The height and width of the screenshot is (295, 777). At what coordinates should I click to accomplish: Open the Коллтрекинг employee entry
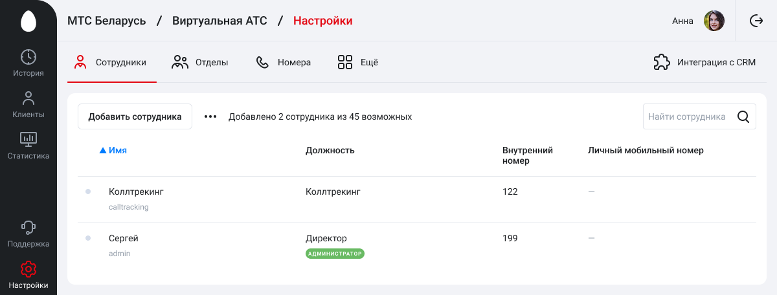(417, 199)
